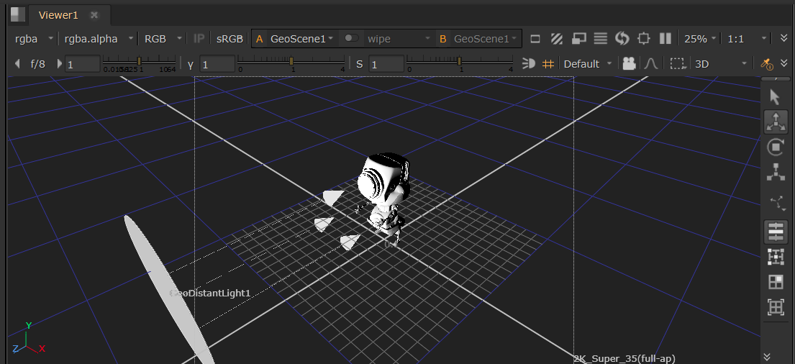Click the f/8 gain button
Viewport: 795px width, 364px height.
[37, 64]
